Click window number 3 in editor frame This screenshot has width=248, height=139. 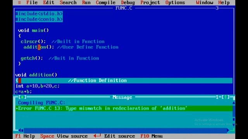217,8
